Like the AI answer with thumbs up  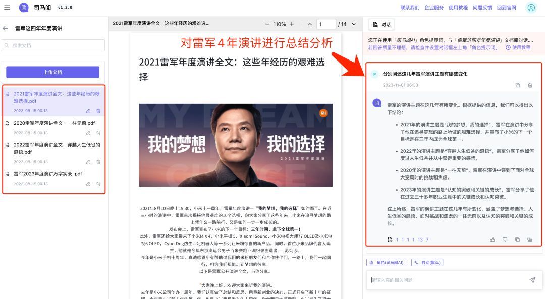(493, 240)
